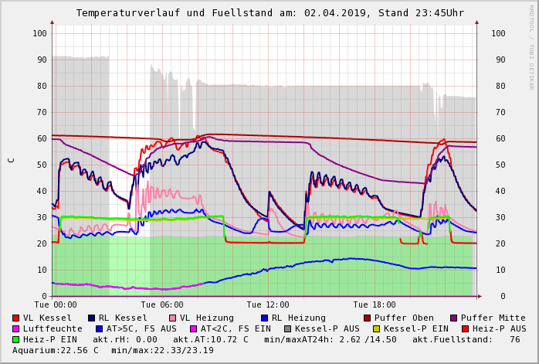
Task: Click the purple Puffer Mitte swatch
Action: tap(454, 318)
